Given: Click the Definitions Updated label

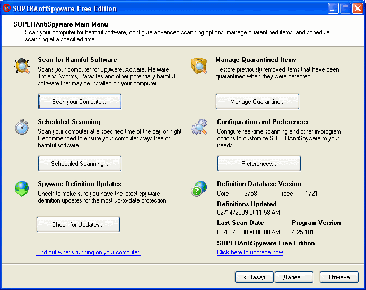Looking at the screenshot, I should coord(247,204).
